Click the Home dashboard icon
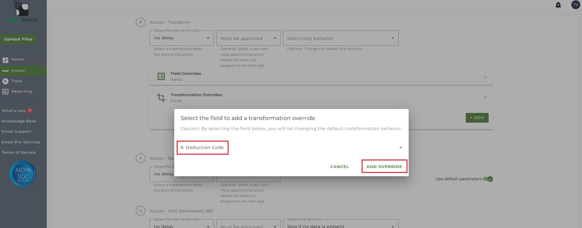The height and width of the screenshot is (228, 582). [x=5, y=60]
